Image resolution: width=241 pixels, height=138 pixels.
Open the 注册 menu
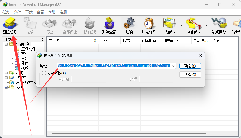tap(63, 12)
